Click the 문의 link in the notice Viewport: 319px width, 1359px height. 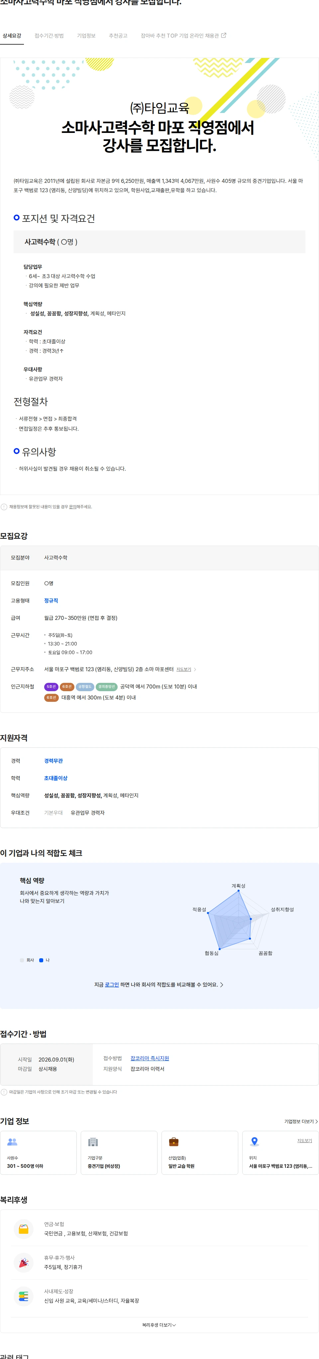click(x=73, y=507)
